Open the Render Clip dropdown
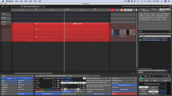The height and width of the screenshot is (96, 172). [x=124, y=91]
